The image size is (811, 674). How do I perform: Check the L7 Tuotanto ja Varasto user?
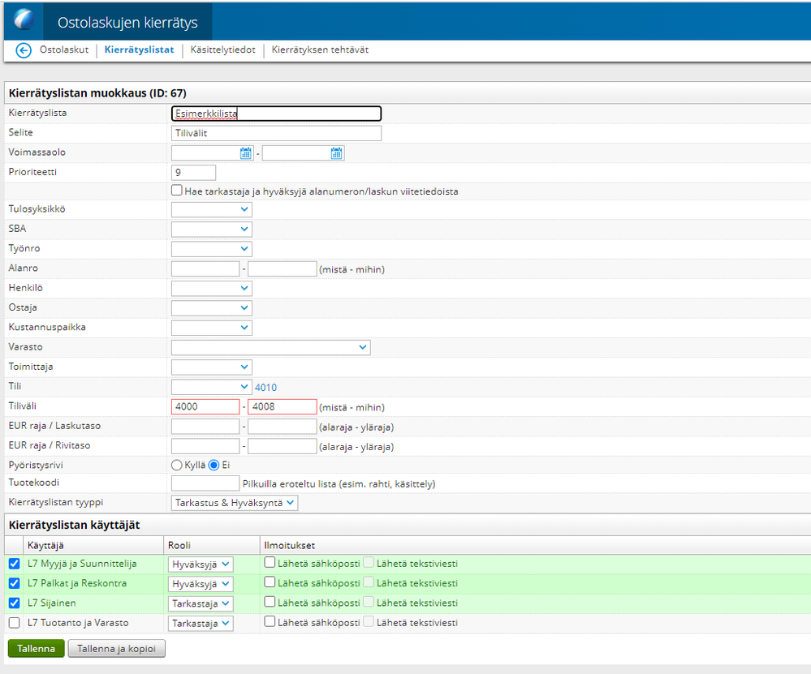pos(15,623)
